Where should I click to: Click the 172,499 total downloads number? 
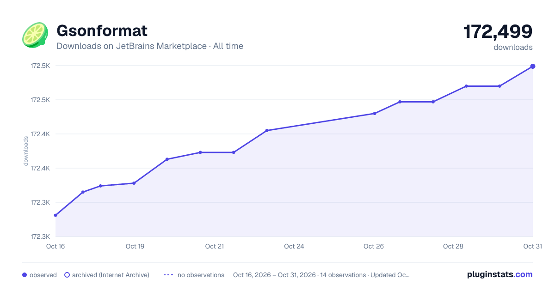click(498, 31)
